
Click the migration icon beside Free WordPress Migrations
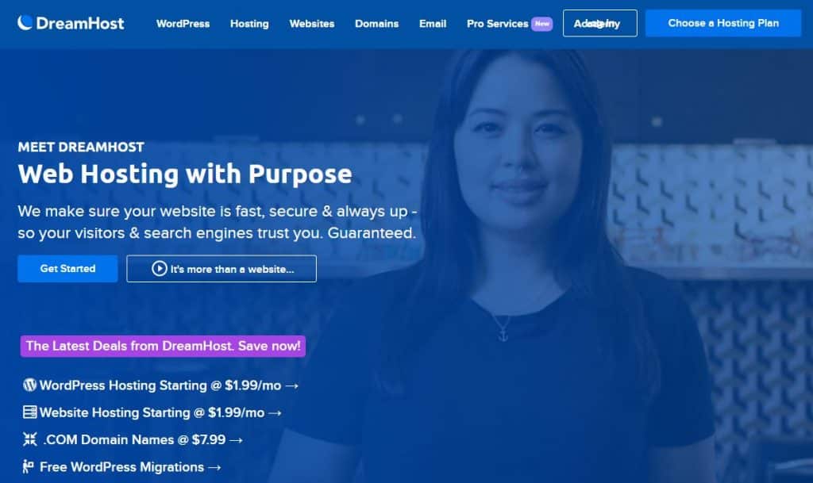pyautogui.click(x=28, y=466)
